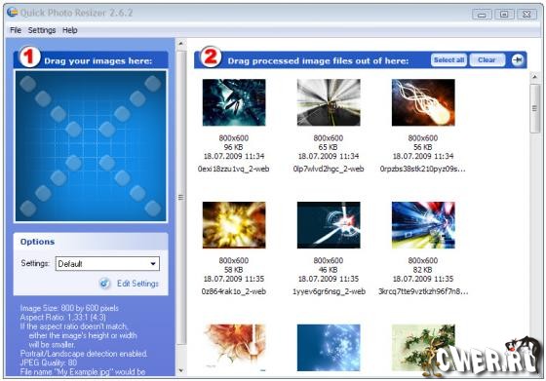Click file name 0z864rak1o_2-web
The width and height of the screenshot is (546, 381).
234,291
